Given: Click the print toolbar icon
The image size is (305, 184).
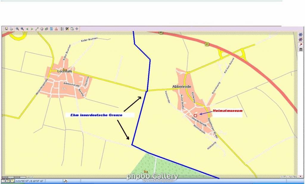Looking at the screenshot, I should coord(11,29).
